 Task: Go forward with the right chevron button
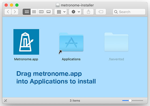(x=15, y=12)
